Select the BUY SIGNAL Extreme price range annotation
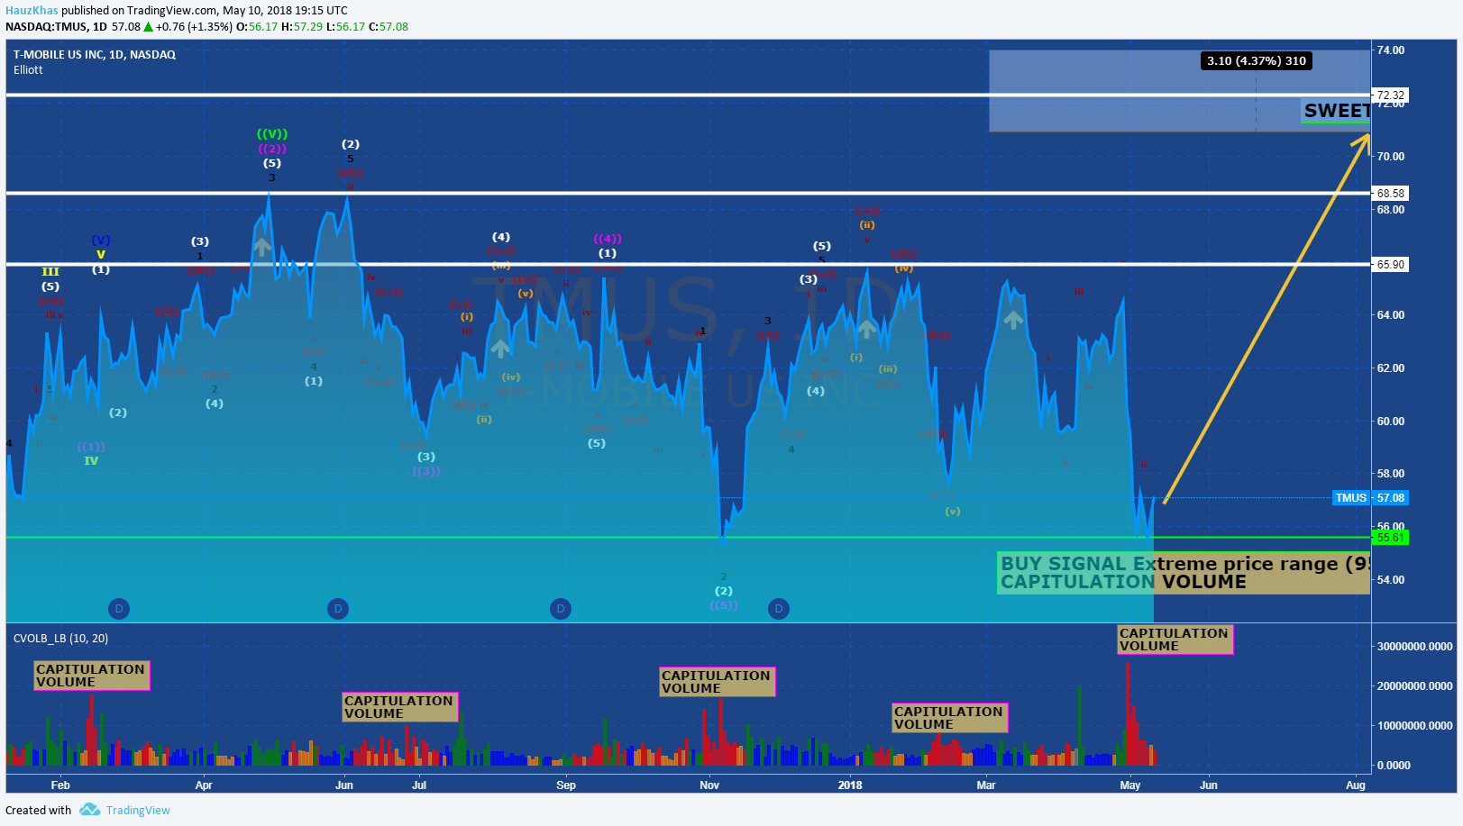1463x826 pixels. pos(1184,573)
